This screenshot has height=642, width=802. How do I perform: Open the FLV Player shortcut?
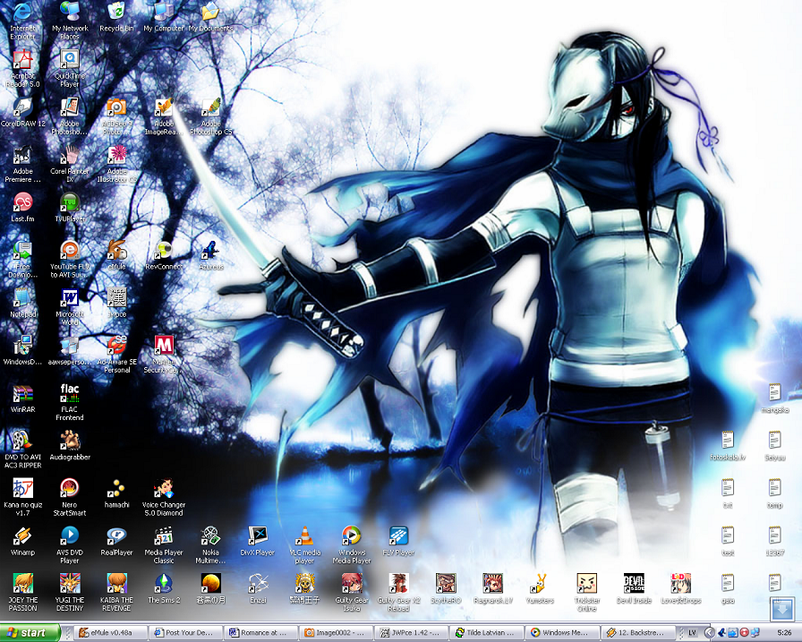tap(399, 535)
